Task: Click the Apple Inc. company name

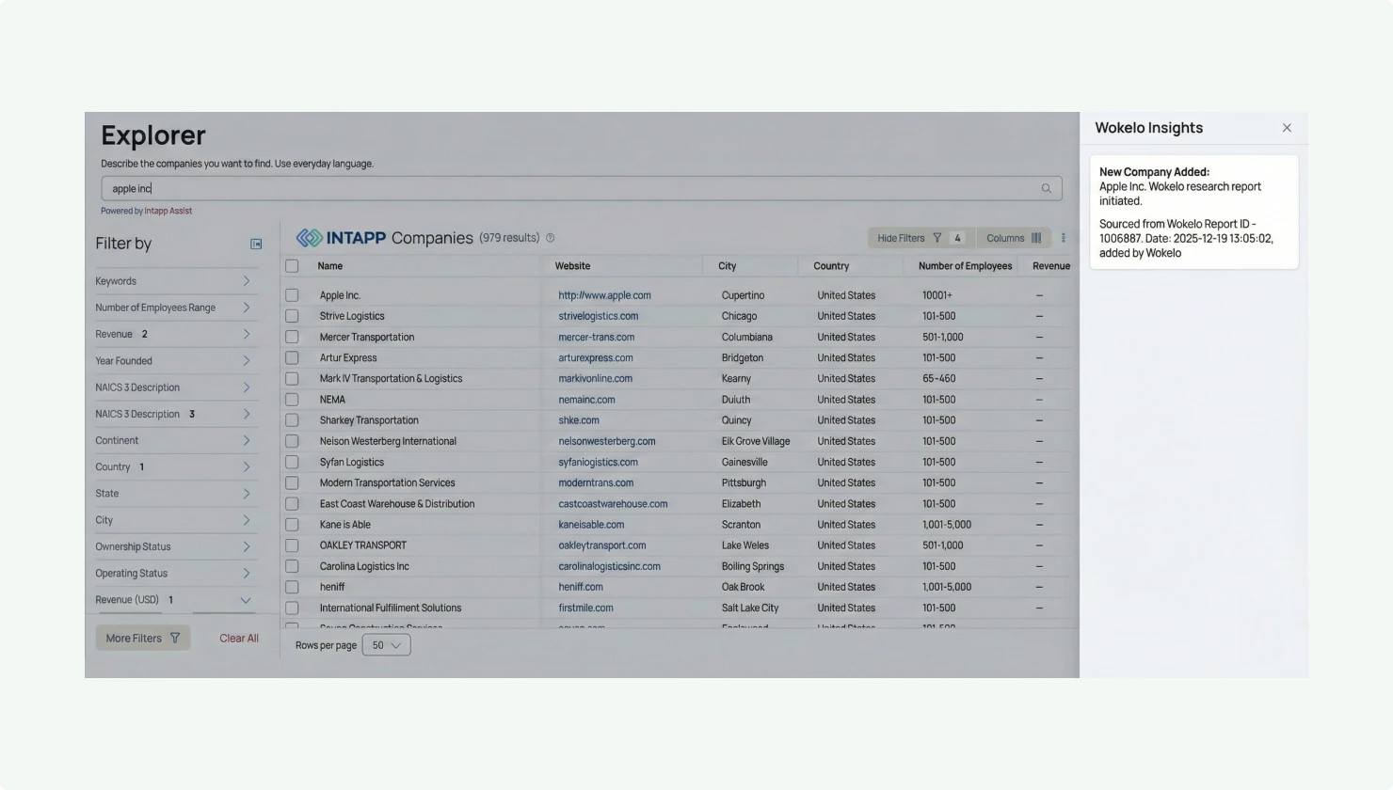Action: click(x=340, y=295)
